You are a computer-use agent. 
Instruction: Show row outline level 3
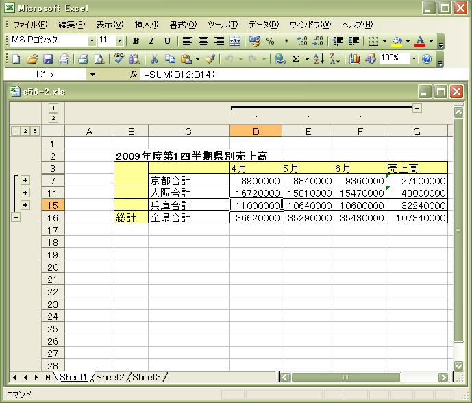tap(35, 131)
